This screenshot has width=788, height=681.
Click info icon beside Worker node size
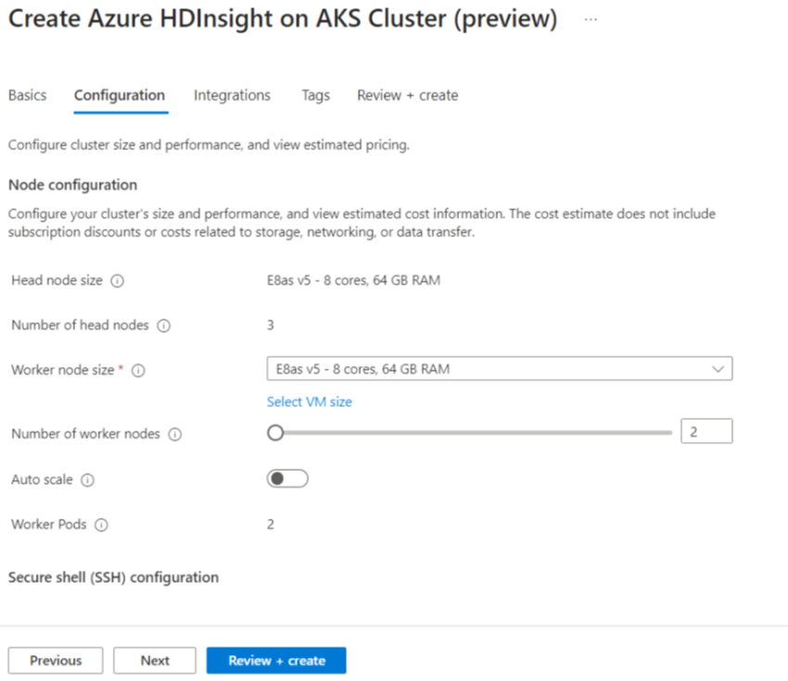(x=138, y=371)
